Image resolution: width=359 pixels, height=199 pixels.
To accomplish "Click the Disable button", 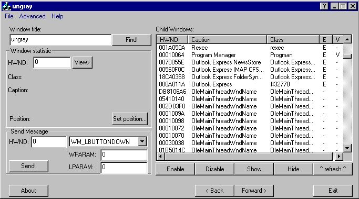I will (x=214, y=169).
